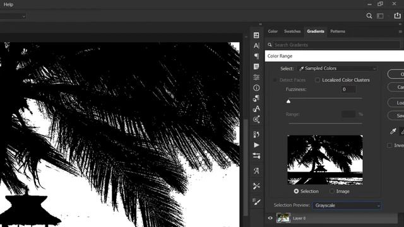Click the Fuzziness label

pyautogui.click(x=296, y=90)
